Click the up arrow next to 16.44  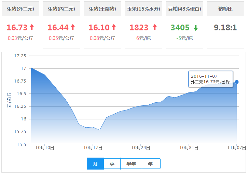point(73,27)
